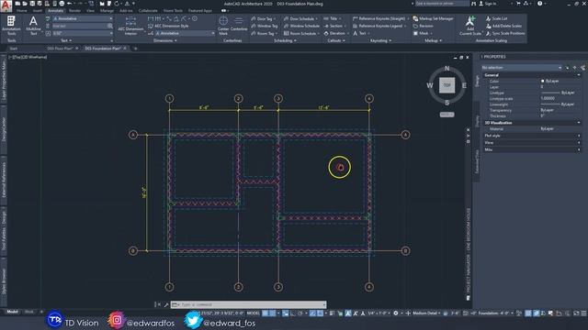Toggle the MODEL space status button
This screenshot has width=588, height=330.
point(254,313)
